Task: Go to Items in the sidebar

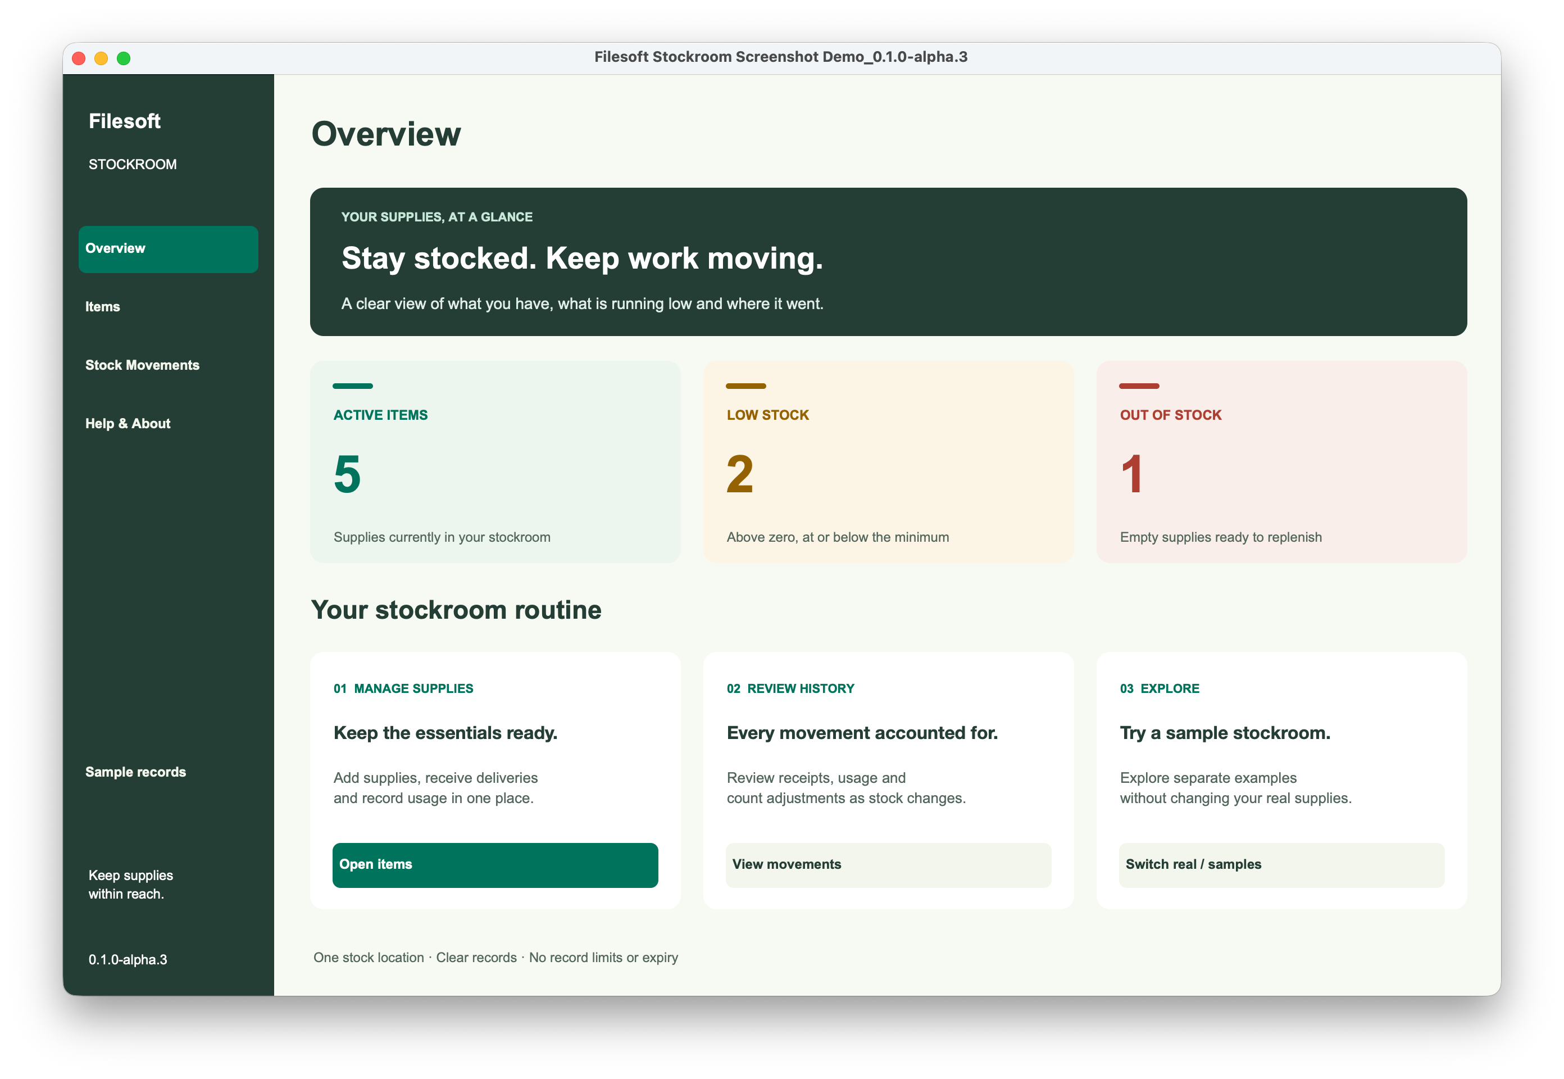Action: coord(169,307)
